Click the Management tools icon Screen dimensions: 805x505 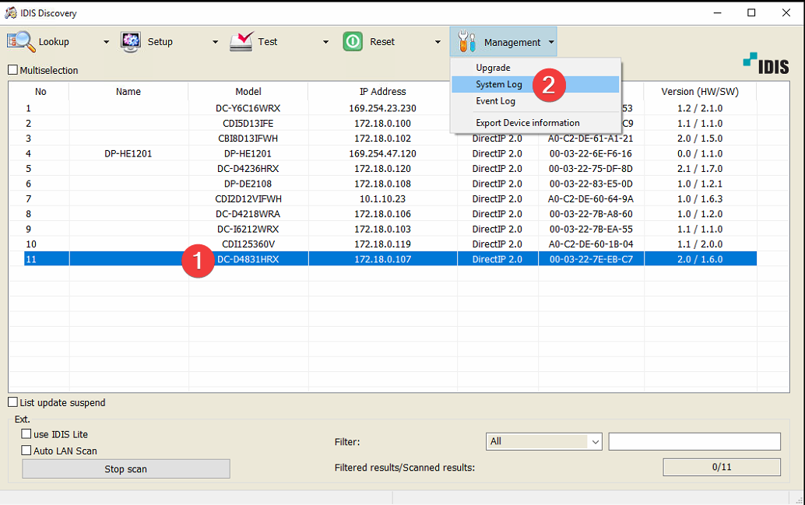[466, 41]
